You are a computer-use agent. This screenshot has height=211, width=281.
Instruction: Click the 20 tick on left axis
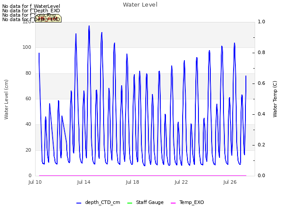(28, 150)
